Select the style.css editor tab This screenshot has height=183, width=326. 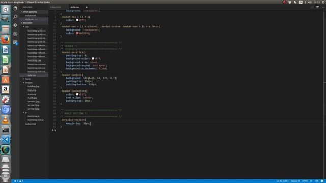point(75,7)
